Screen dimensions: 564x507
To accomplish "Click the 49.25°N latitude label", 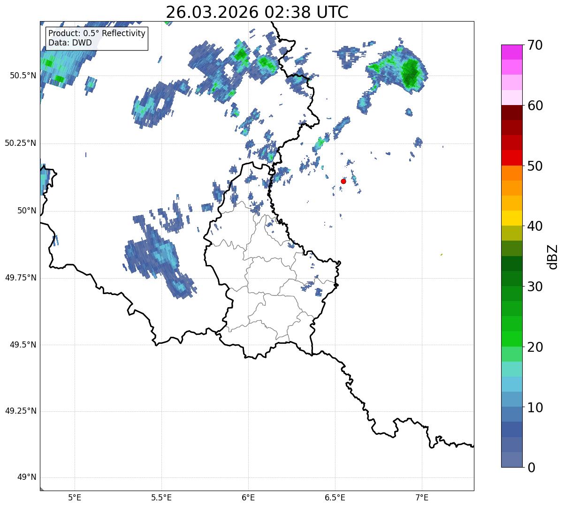I will pos(21,411).
